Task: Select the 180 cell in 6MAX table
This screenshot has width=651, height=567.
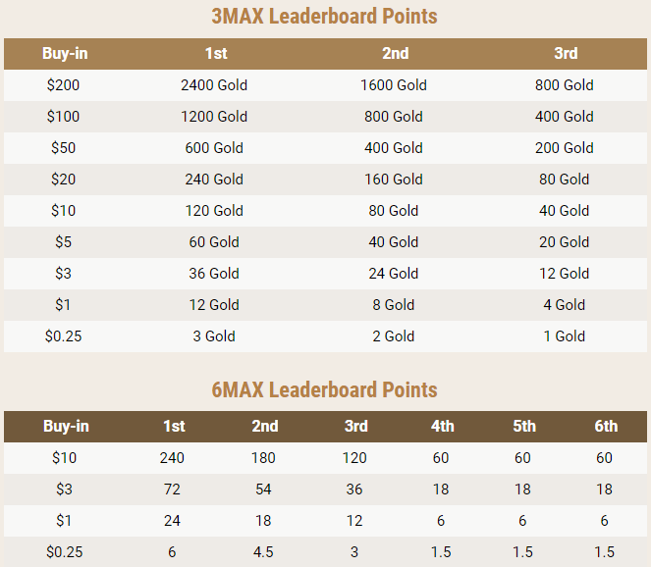Action: point(264,457)
